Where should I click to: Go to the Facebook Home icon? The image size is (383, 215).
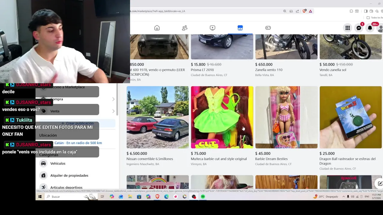click(x=157, y=28)
